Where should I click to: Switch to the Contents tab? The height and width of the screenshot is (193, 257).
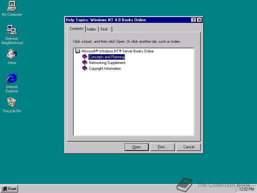click(76, 29)
